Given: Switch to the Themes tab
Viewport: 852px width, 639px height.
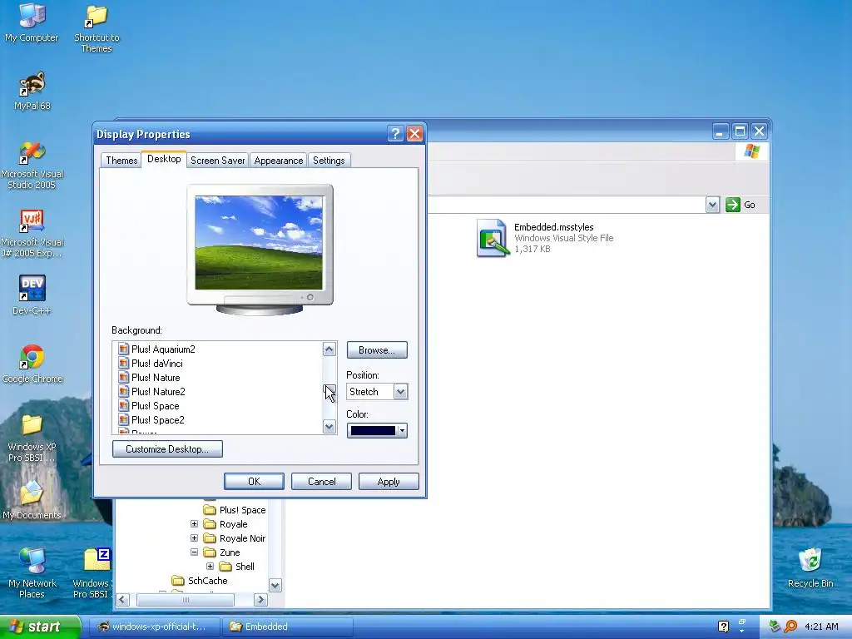Looking at the screenshot, I should 121,161.
